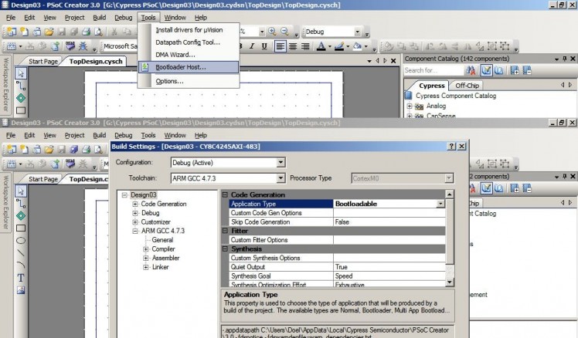Open font color dropdown arrow
The image size is (578, 338).
pos(329,46)
